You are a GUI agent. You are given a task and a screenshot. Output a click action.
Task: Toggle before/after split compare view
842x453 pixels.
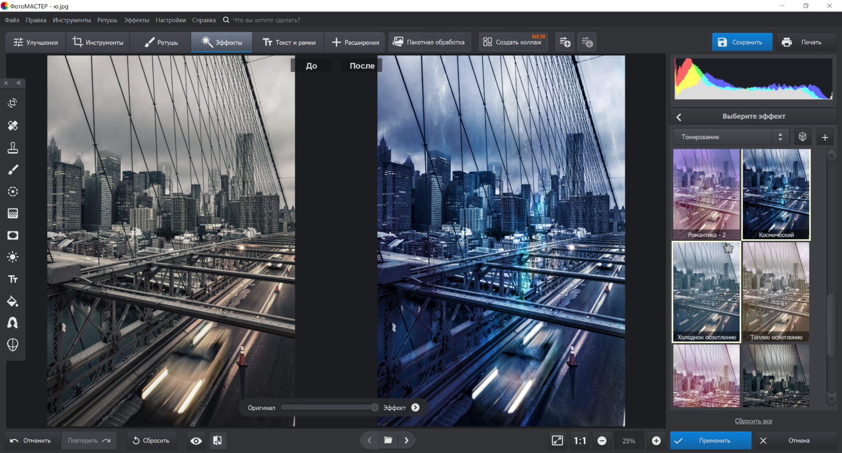pyautogui.click(x=217, y=440)
